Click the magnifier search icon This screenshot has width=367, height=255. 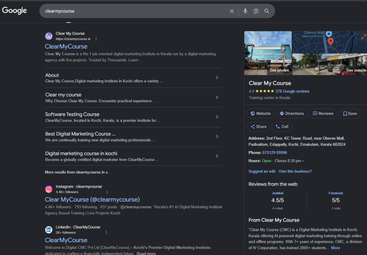click(x=267, y=11)
